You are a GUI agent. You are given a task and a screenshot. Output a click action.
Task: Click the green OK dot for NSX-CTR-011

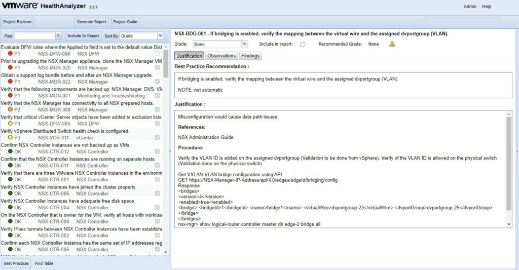(x=10, y=165)
